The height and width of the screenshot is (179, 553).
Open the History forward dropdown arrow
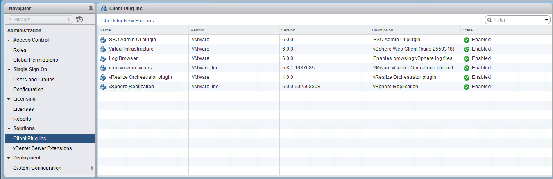(69, 19)
